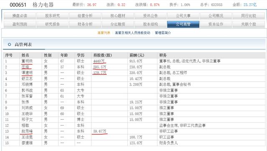This screenshot has width=267, height=151.
Task: Select the name 王法雯 in row 14
Action: [27, 137]
